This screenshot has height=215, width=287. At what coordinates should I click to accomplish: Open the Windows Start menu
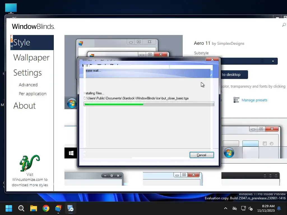9,208
